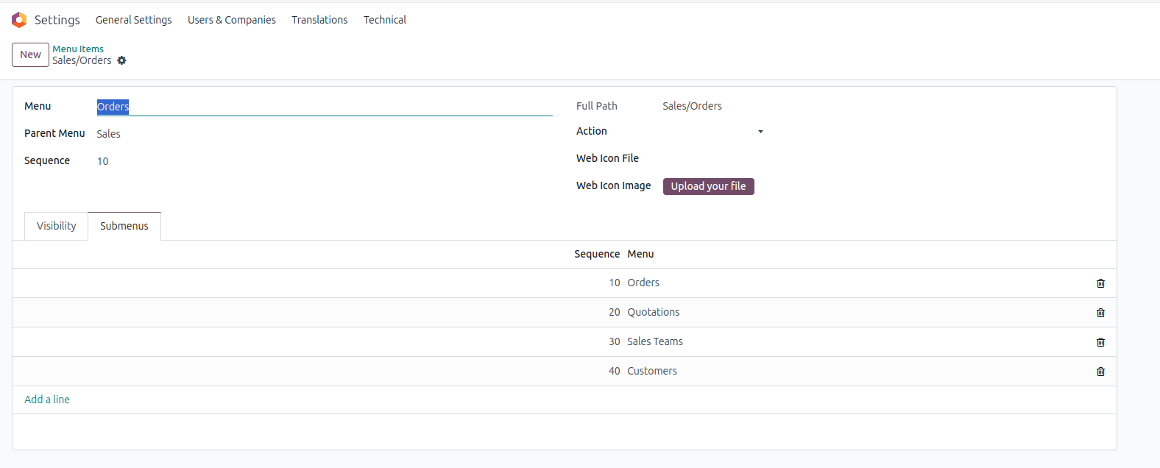Select the Orders submenu name cell
The width and height of the screenshot is (1160, 468).
(643, 283)
